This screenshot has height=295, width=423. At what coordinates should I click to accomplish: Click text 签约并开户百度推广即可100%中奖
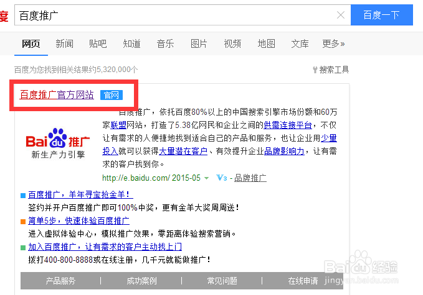tap(91, 207)
